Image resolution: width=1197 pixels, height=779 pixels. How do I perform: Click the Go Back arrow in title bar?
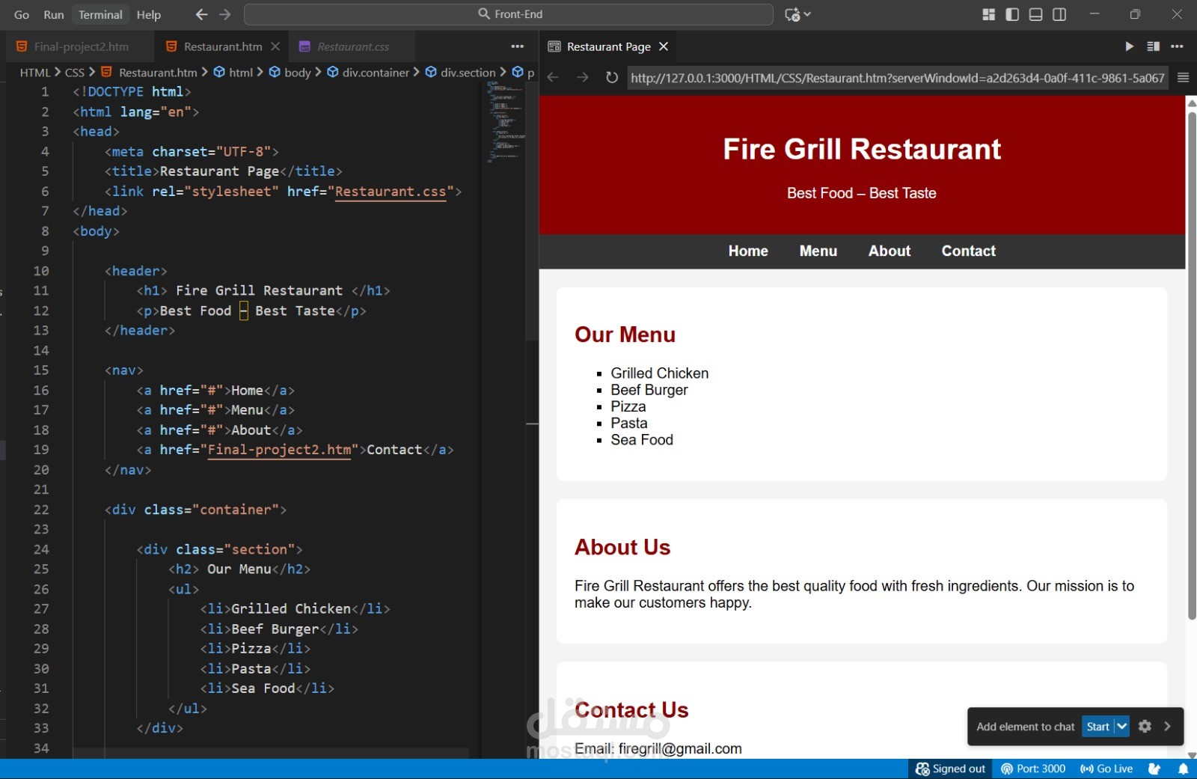[201, 14]
